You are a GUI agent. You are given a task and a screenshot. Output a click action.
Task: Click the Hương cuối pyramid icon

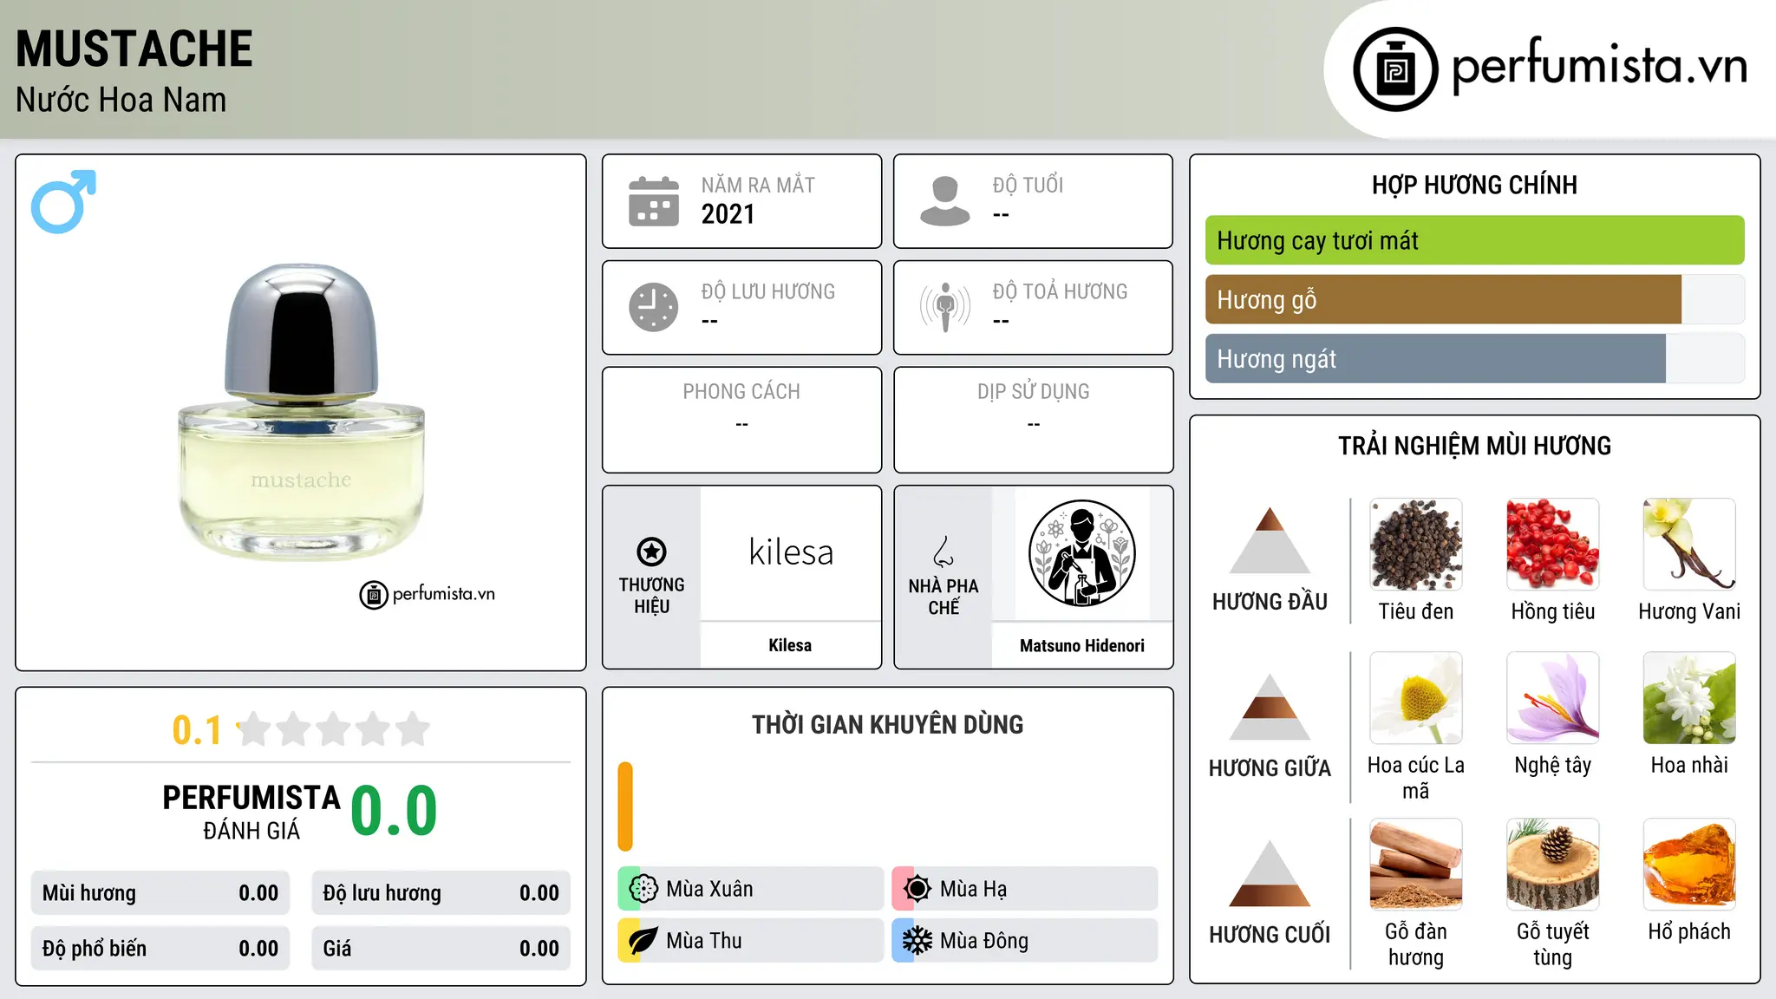coord(1270,873)
